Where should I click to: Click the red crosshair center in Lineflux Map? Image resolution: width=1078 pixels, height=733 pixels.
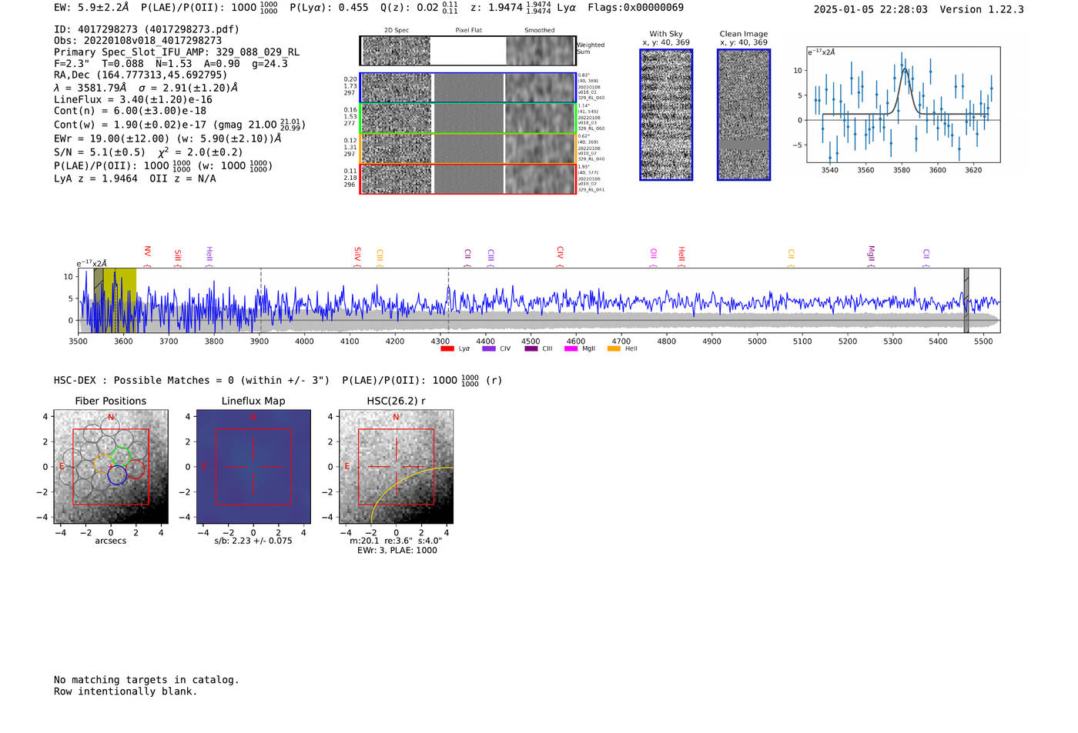click(x=253, y=467)
